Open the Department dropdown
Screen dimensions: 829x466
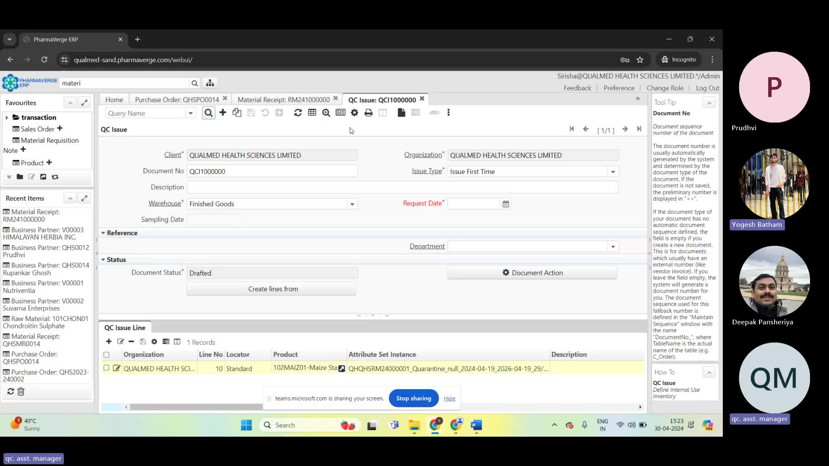[x=613, y=246]
